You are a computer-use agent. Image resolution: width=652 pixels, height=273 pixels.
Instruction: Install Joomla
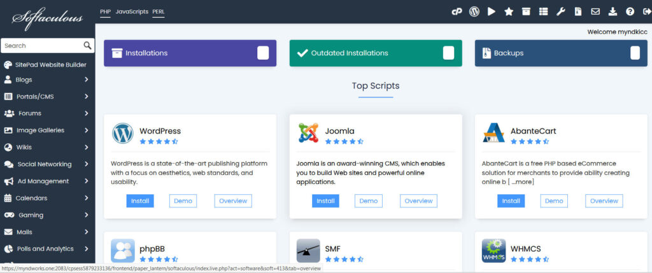pyautogui.click(x=325, y=200)
